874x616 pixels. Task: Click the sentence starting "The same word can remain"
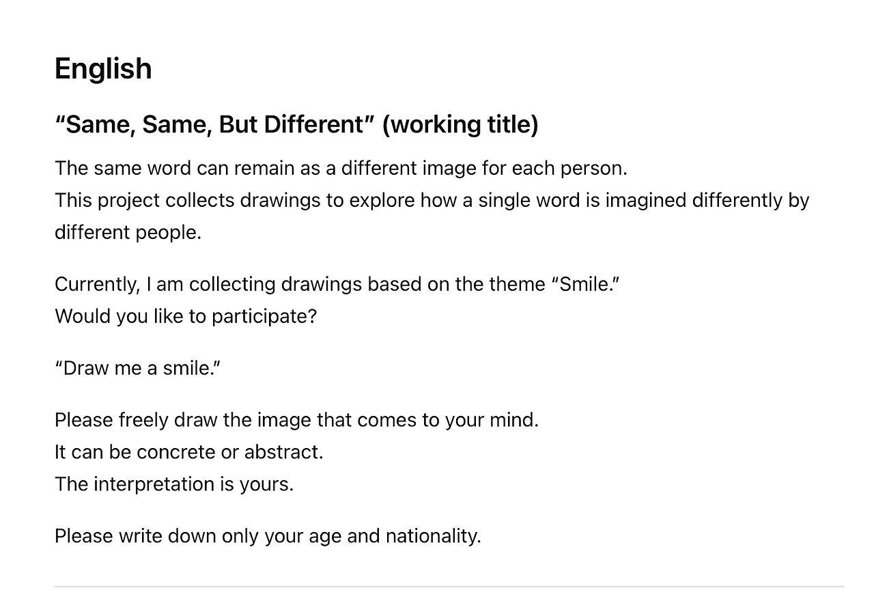pyautogui.click(x=341, y=168)
